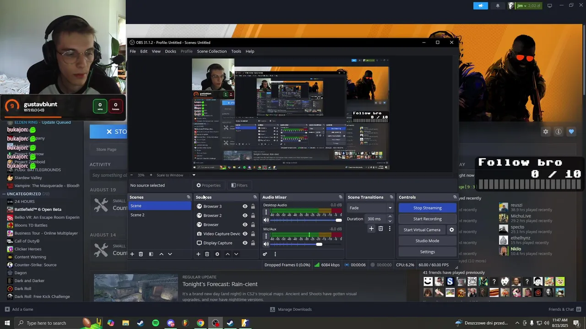
Task: Open source properties gear in Sources dock
Action: [217, 254]
